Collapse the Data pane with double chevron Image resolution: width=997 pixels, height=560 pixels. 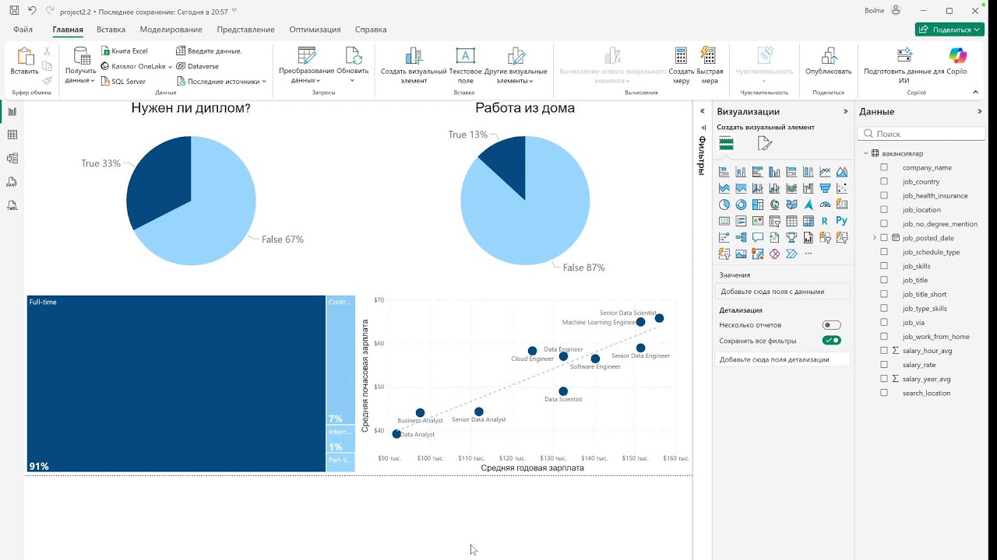pyautogui.click(x=980, y=111)
